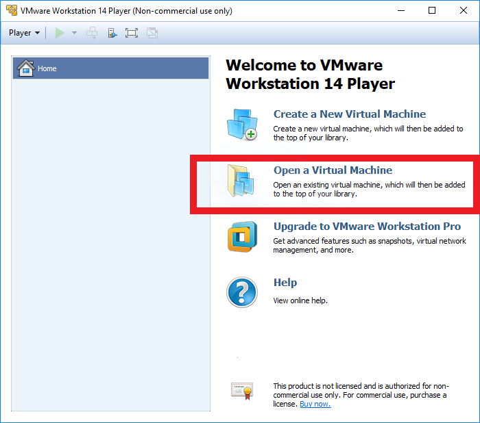Click 'Open an existing virtual machine' description text

(x=369, y=190)
